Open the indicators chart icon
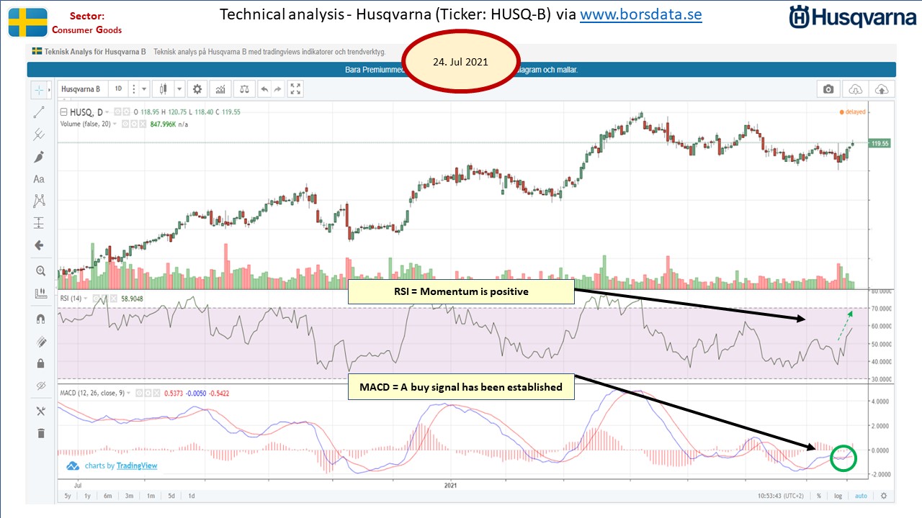Viewport: 922px width, 518px height. click(x=221, y=89)
